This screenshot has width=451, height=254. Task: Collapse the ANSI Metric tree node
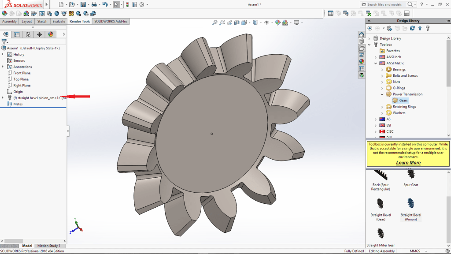pyautogui.click(x=375, y=63)
